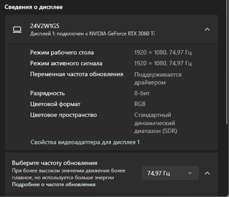Click the Режим активного сигнала label
The image size is (229, 197).
pos(66,63)
